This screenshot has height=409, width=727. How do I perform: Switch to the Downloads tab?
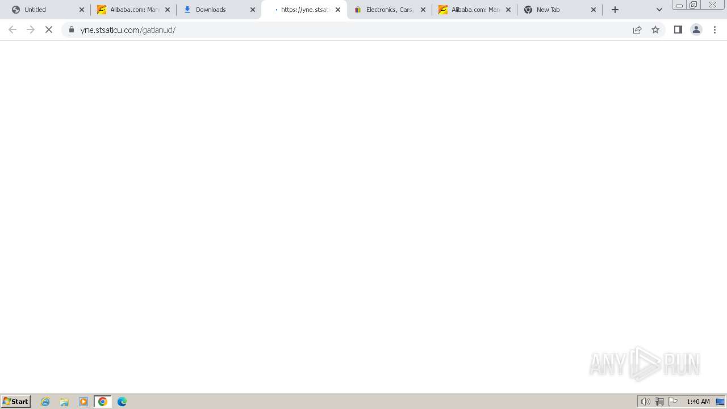point(219,10)
